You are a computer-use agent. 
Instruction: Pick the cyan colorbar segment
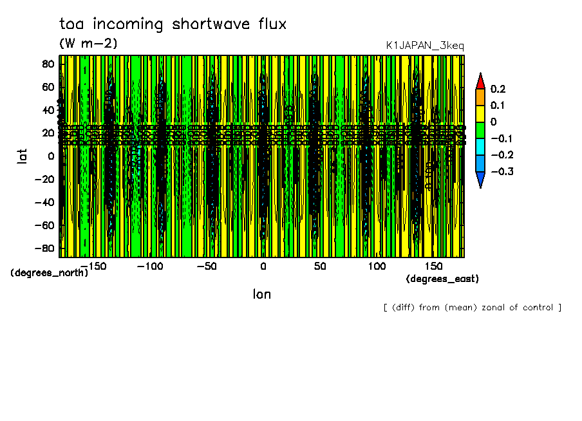click(480, 147)
